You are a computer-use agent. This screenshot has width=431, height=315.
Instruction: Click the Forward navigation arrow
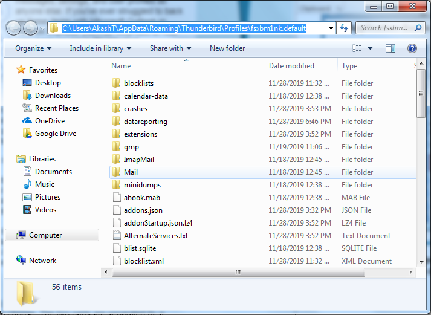[30, 28]
